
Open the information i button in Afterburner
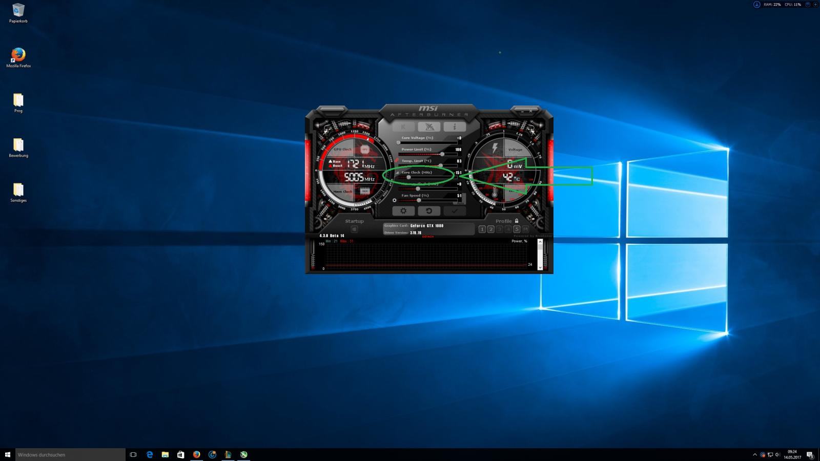coord(455,127)
